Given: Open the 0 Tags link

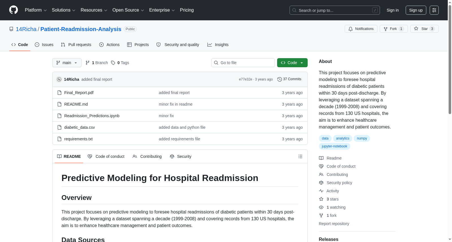Looking at the screenshot, I should coord(120,63).
